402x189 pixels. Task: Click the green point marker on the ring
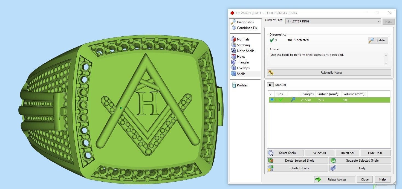[x=121, y=108]
